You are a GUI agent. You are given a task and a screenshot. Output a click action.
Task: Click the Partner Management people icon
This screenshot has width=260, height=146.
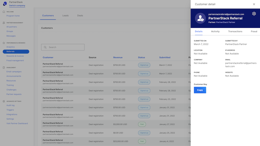4,23
